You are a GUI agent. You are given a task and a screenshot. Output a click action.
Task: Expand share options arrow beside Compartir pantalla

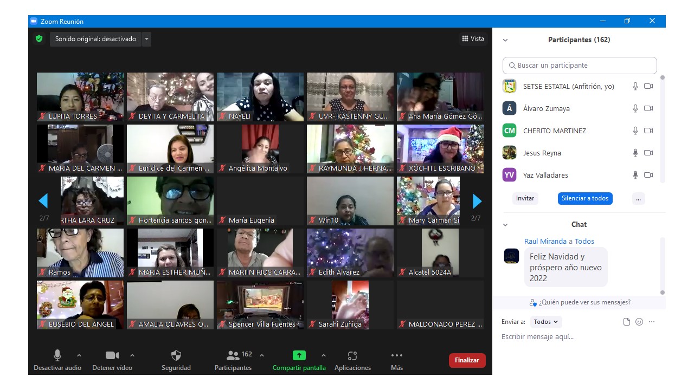click(x=324, y=355)
